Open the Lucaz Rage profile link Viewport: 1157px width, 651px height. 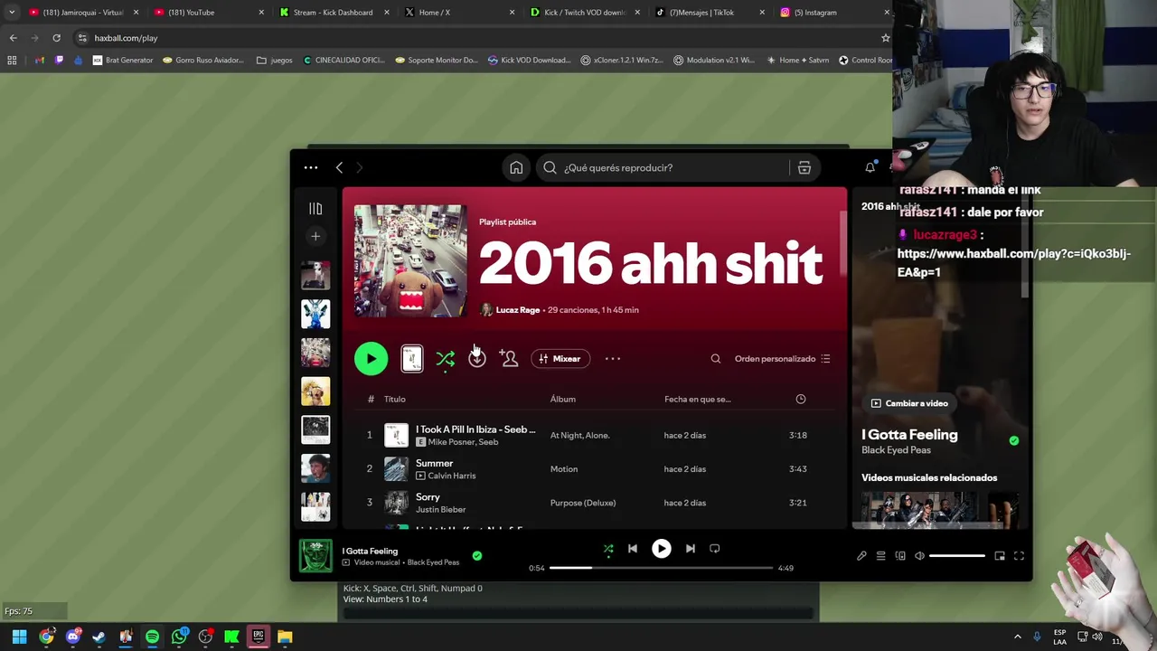(x=517, y=310)
